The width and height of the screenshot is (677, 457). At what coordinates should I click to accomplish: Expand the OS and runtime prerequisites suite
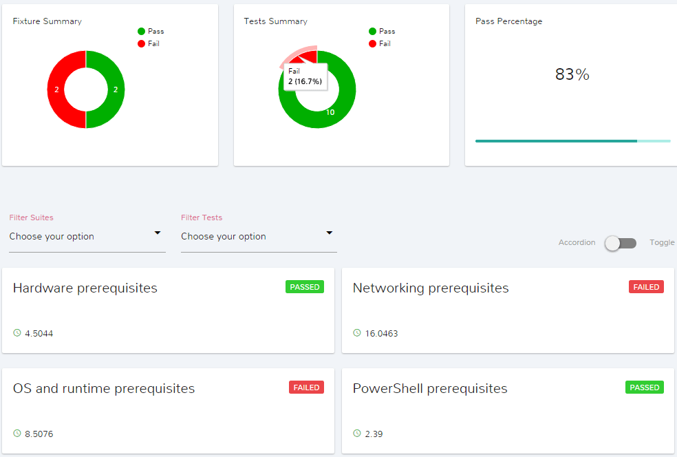[104, 389]
